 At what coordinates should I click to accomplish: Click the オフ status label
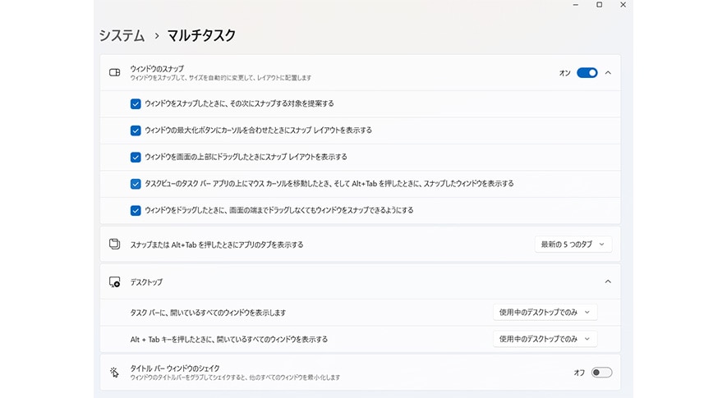click(x=579, y=373)
